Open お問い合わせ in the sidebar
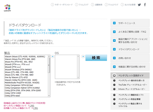 [x=130, y=58]
